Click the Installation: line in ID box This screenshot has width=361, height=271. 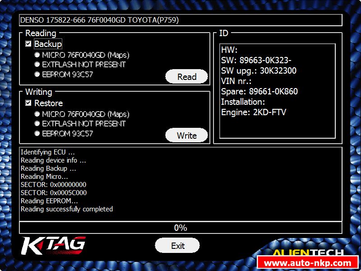[243, 102]
